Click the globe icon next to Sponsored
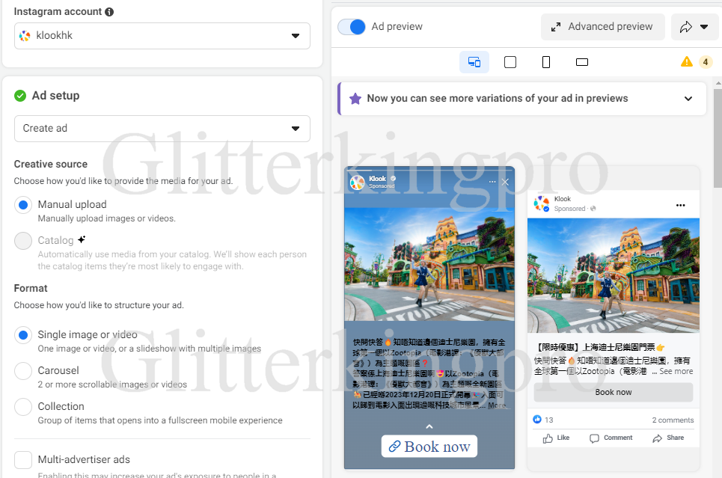This screenshot has height=478, width=722. click(593, 209)
